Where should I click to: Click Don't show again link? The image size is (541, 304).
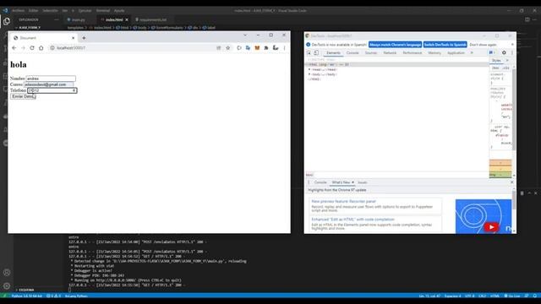[x=483, y=45]
